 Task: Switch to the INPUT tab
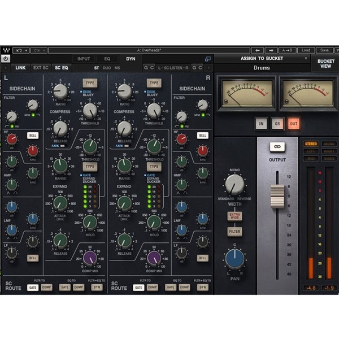84,59
